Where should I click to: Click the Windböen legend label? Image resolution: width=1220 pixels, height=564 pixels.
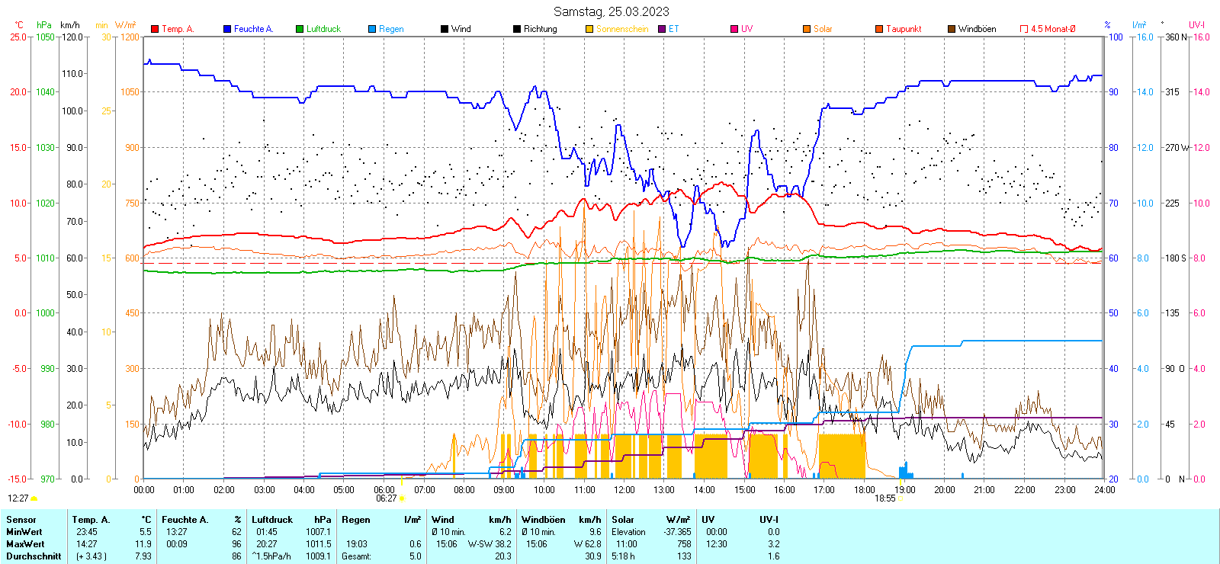[977, 29]
